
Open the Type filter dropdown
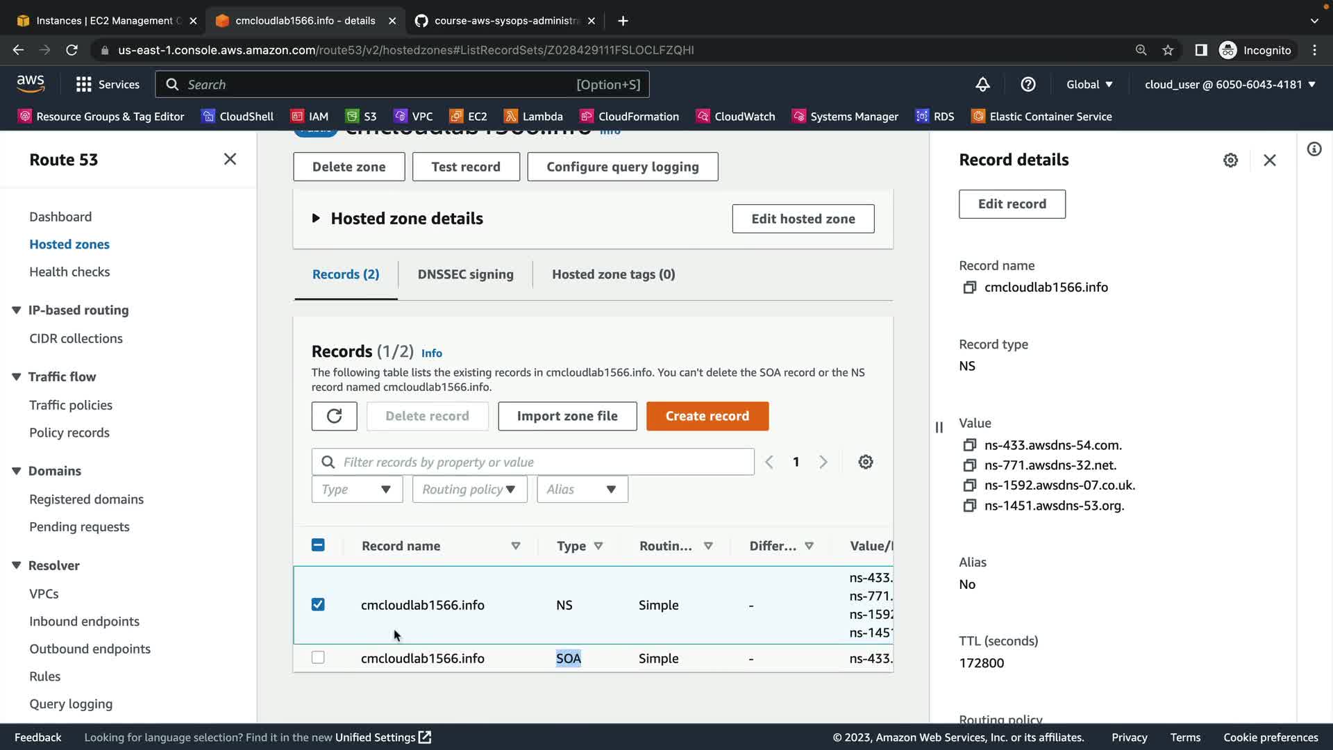point(357,490)
